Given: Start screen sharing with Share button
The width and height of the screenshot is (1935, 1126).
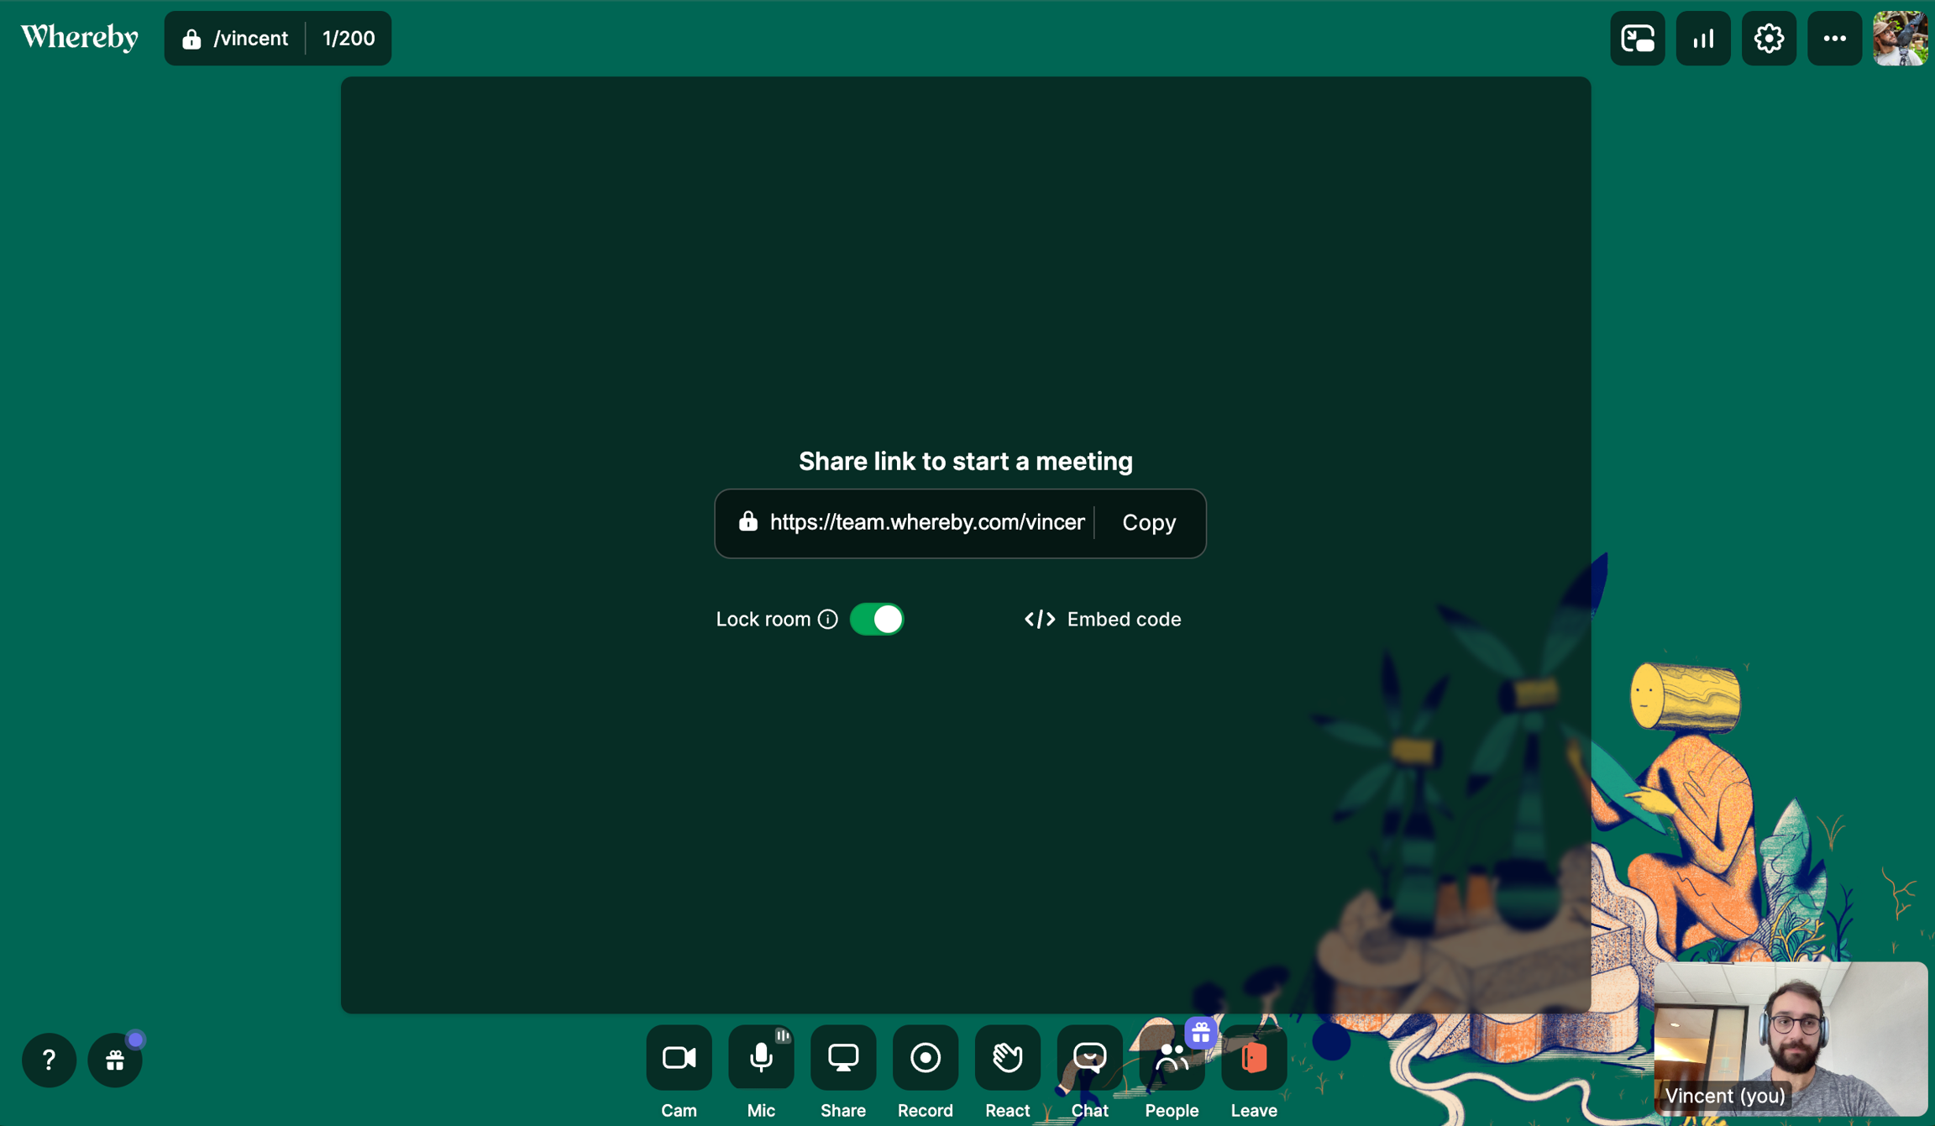Looking at the screenshot, I should pos(842,1058).
